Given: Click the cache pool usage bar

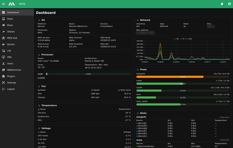Looking at the screenshot, I should 183,91.
